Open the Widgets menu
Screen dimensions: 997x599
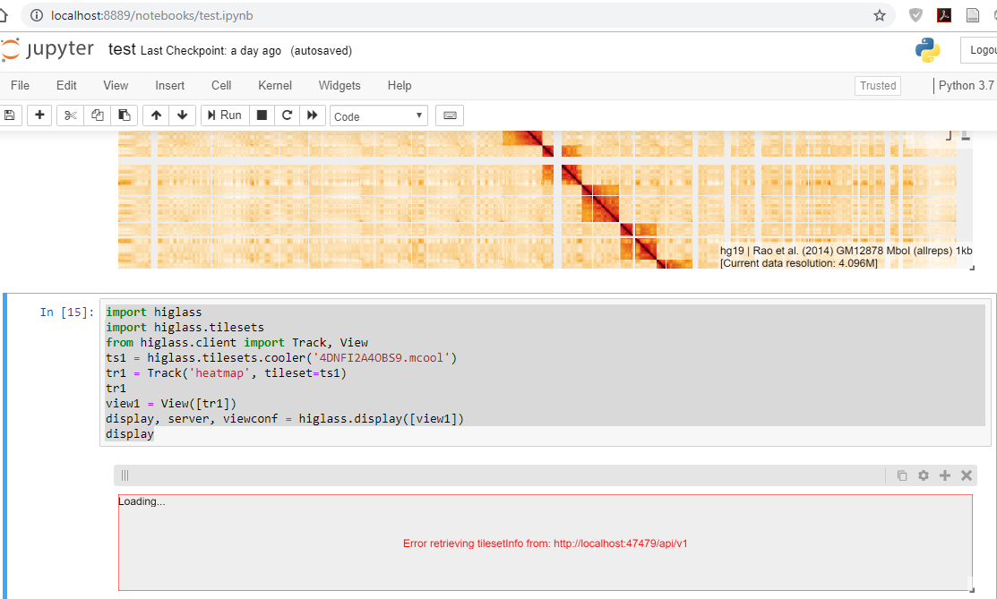339,85
